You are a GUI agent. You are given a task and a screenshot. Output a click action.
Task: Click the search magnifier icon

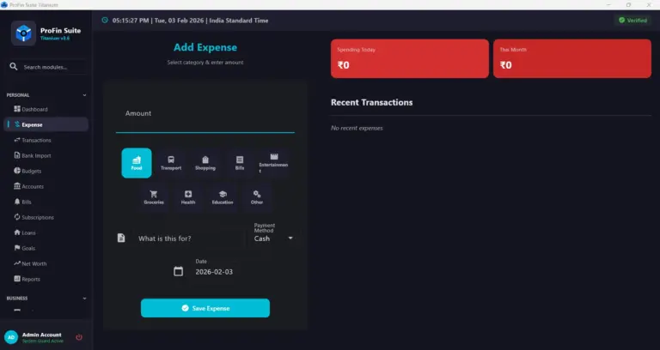14,66
